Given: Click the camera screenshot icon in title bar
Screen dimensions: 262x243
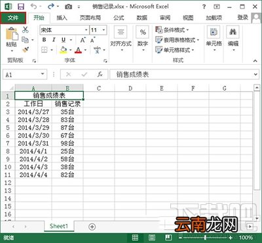Looking at the screenshot, I should tap(68, 7).
